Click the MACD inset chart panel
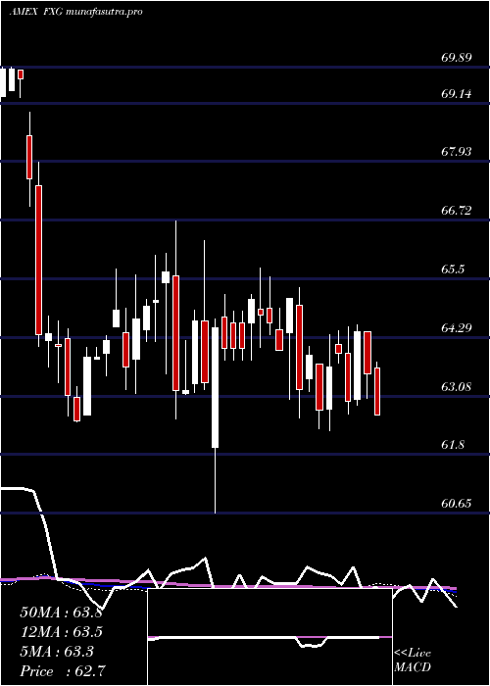Image resolution: width=490 pixels, height=686 pixels. pyautogui.click(x=269, y=637)
